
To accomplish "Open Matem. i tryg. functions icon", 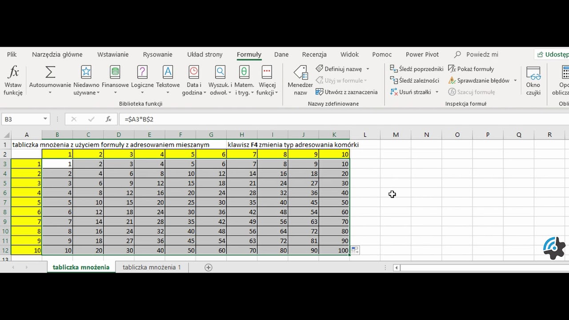I will point(244,72).
